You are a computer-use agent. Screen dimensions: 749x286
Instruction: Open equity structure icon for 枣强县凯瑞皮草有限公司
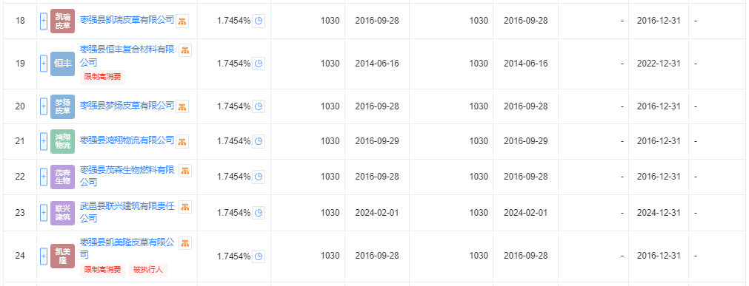pos(182,21)
